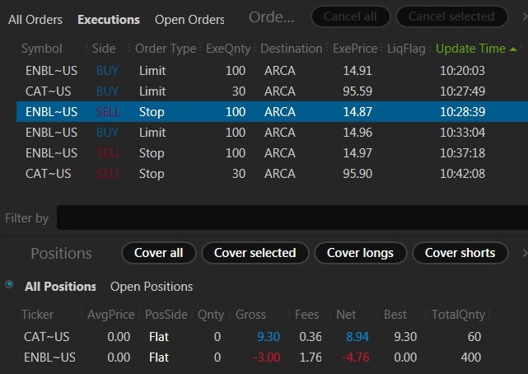Click the Update Time sort arrow
This screenshot has height=374, width=528.
coord(513,49)
